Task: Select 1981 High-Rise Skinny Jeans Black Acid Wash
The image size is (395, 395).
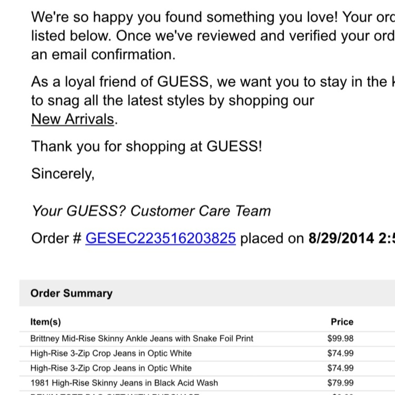Action: point(124,383)
